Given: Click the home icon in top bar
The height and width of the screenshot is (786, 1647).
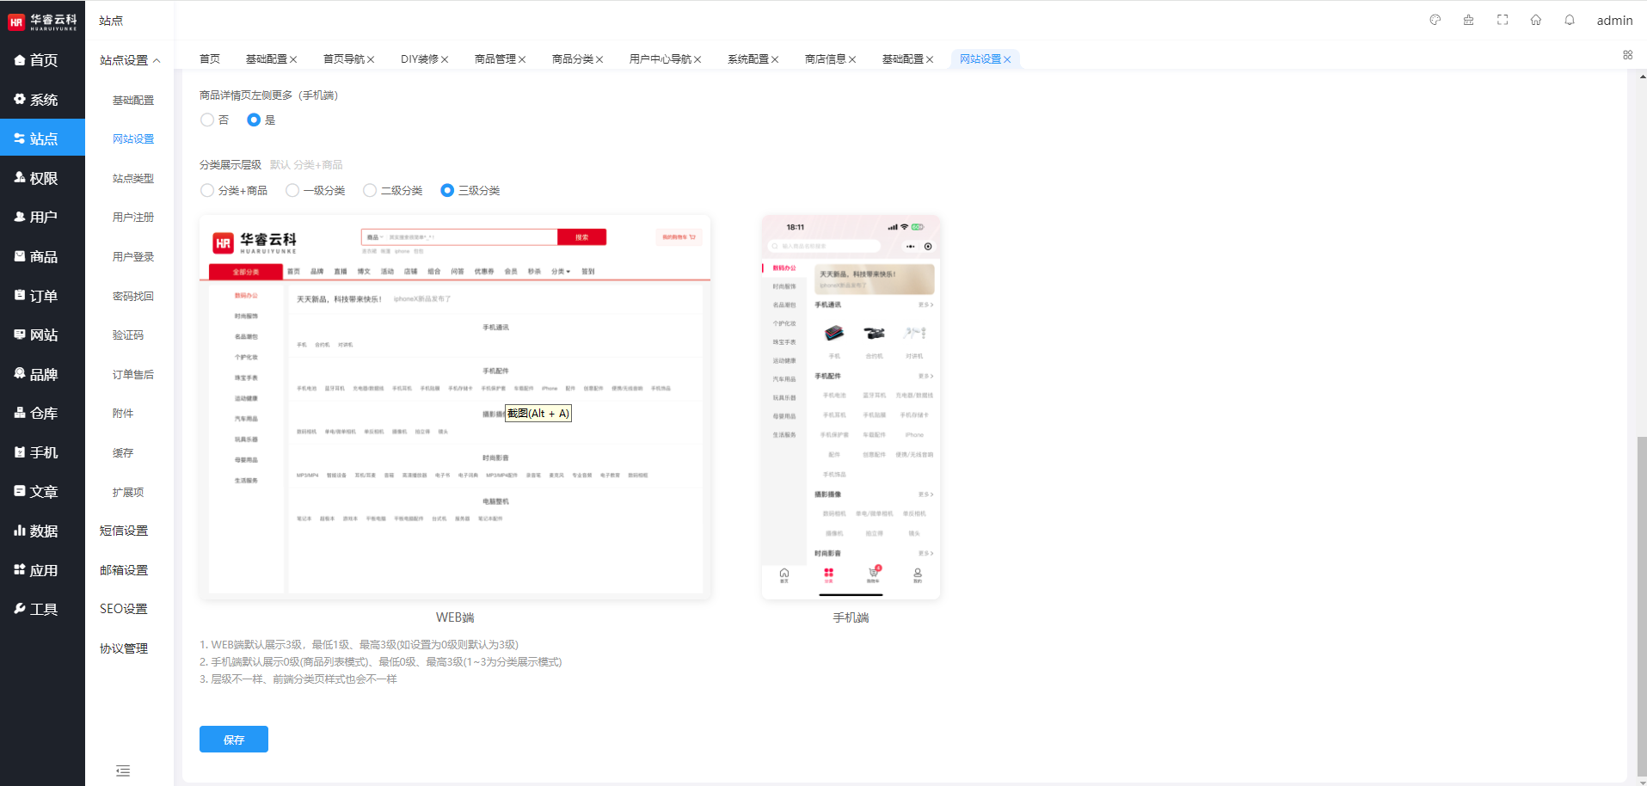Looking at the screenshot, I should pos(1536,20).
